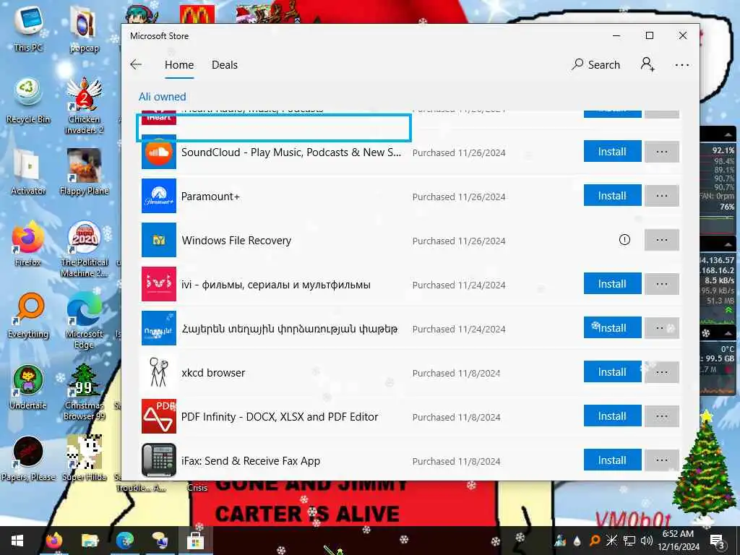
Task: Open more options for xkcd browser
Action: tap(662, 372)
